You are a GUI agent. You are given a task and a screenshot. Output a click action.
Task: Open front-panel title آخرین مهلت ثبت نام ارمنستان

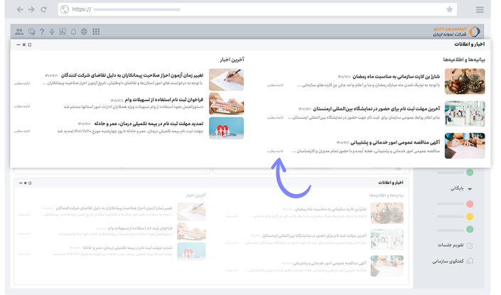pyautogui.click(x=377, y=109)
